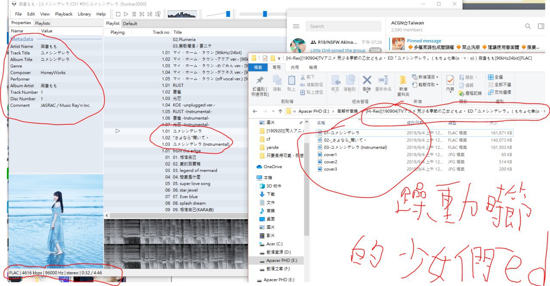Image resolution: width=550 pixels, height=286 pixels.
Task: Click the search icon in ACGN☆Taiwan chat header
Action: (528, 26)
